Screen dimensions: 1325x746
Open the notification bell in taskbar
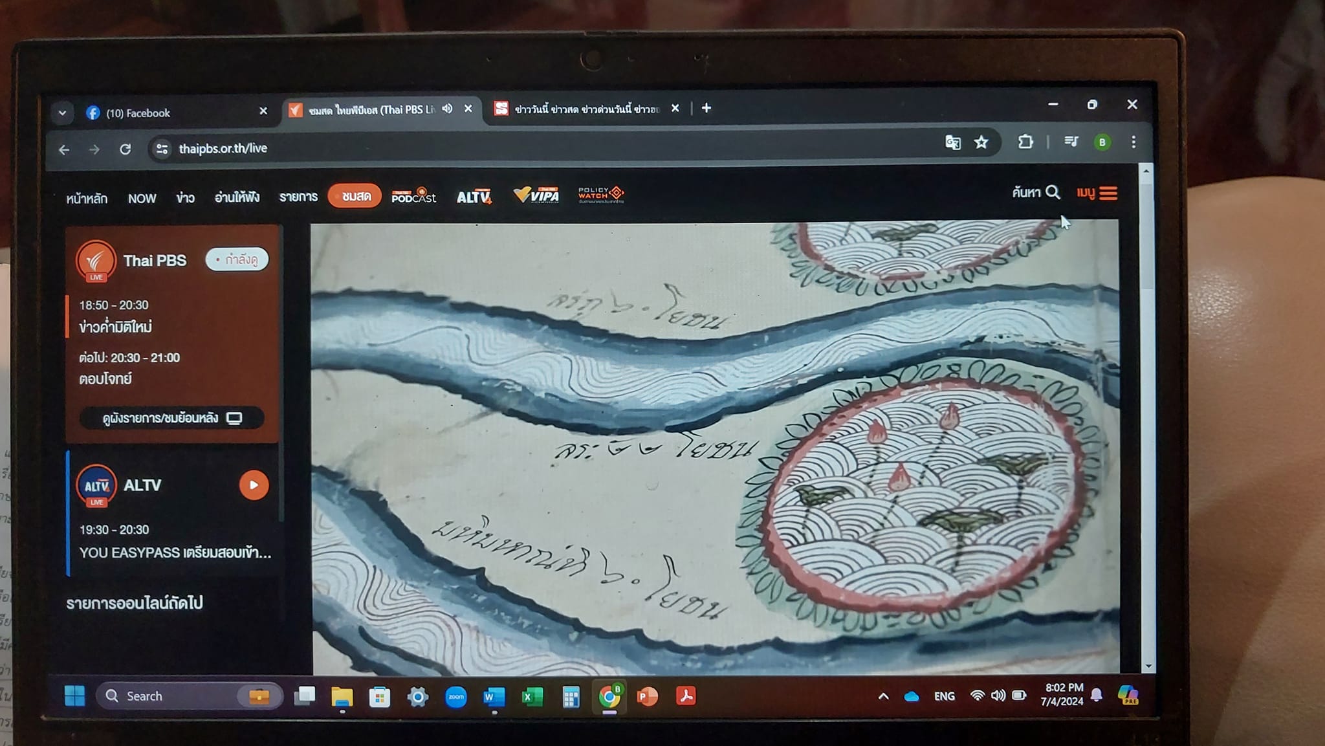pos(1097,695)
